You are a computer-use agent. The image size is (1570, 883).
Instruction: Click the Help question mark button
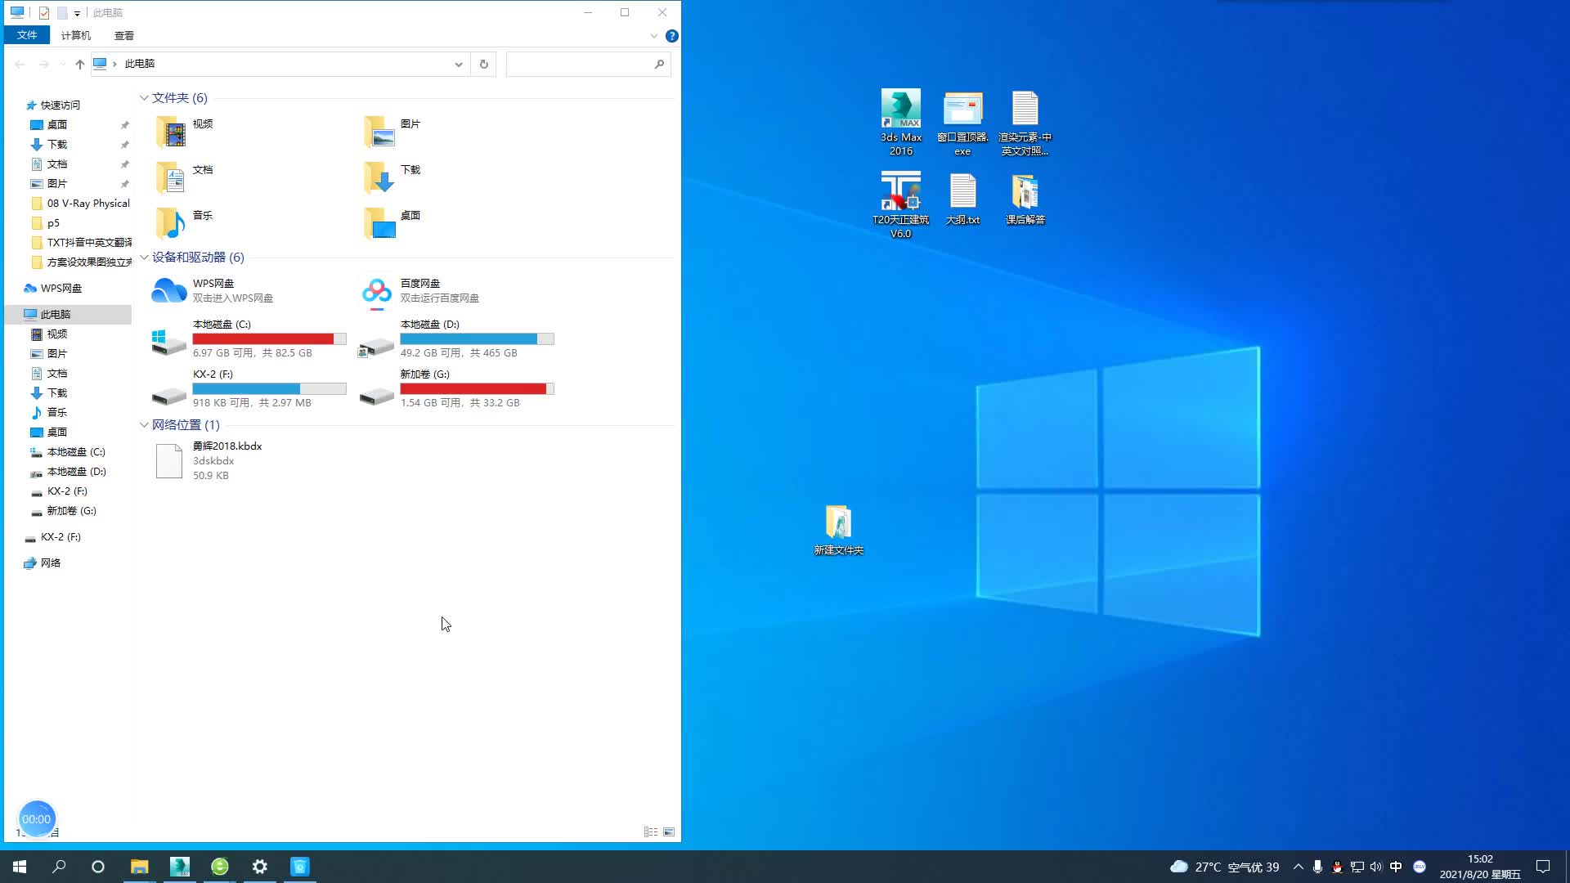671,35
